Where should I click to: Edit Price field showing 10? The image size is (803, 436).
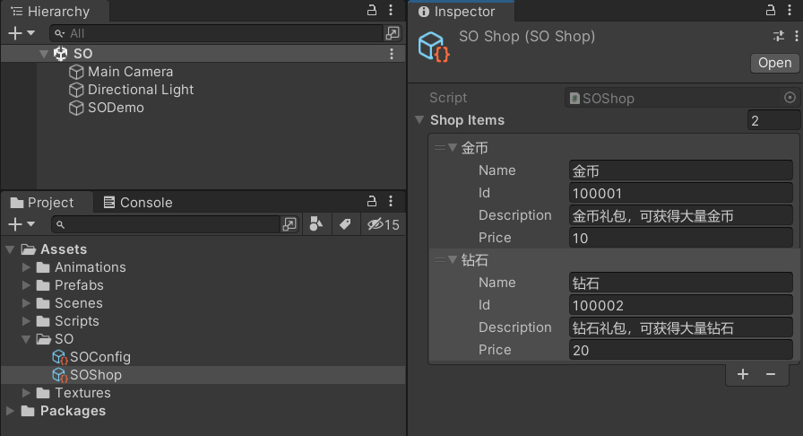tap(680, 238)
